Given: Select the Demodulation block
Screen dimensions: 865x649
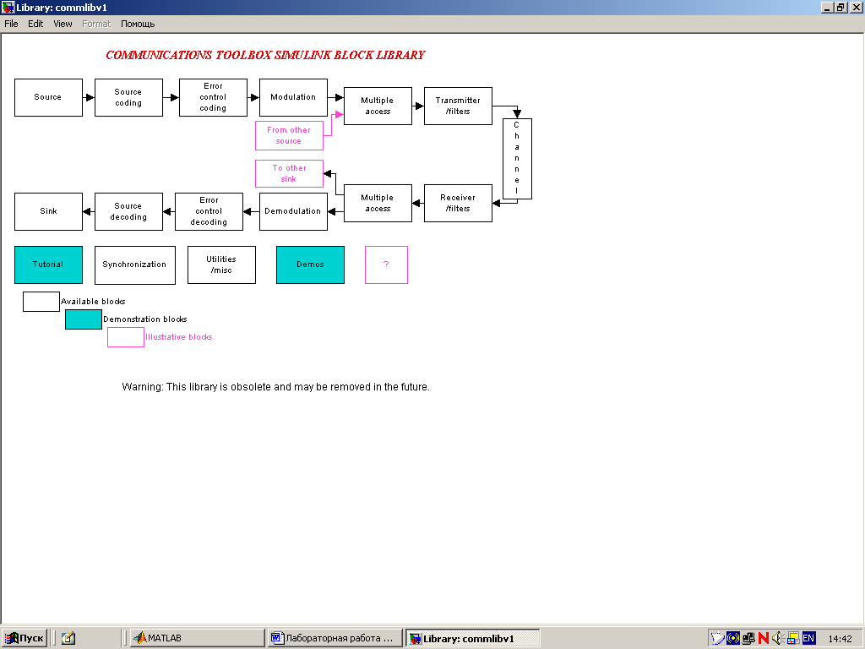Looking at the screenshot, I should pos(293,211).
